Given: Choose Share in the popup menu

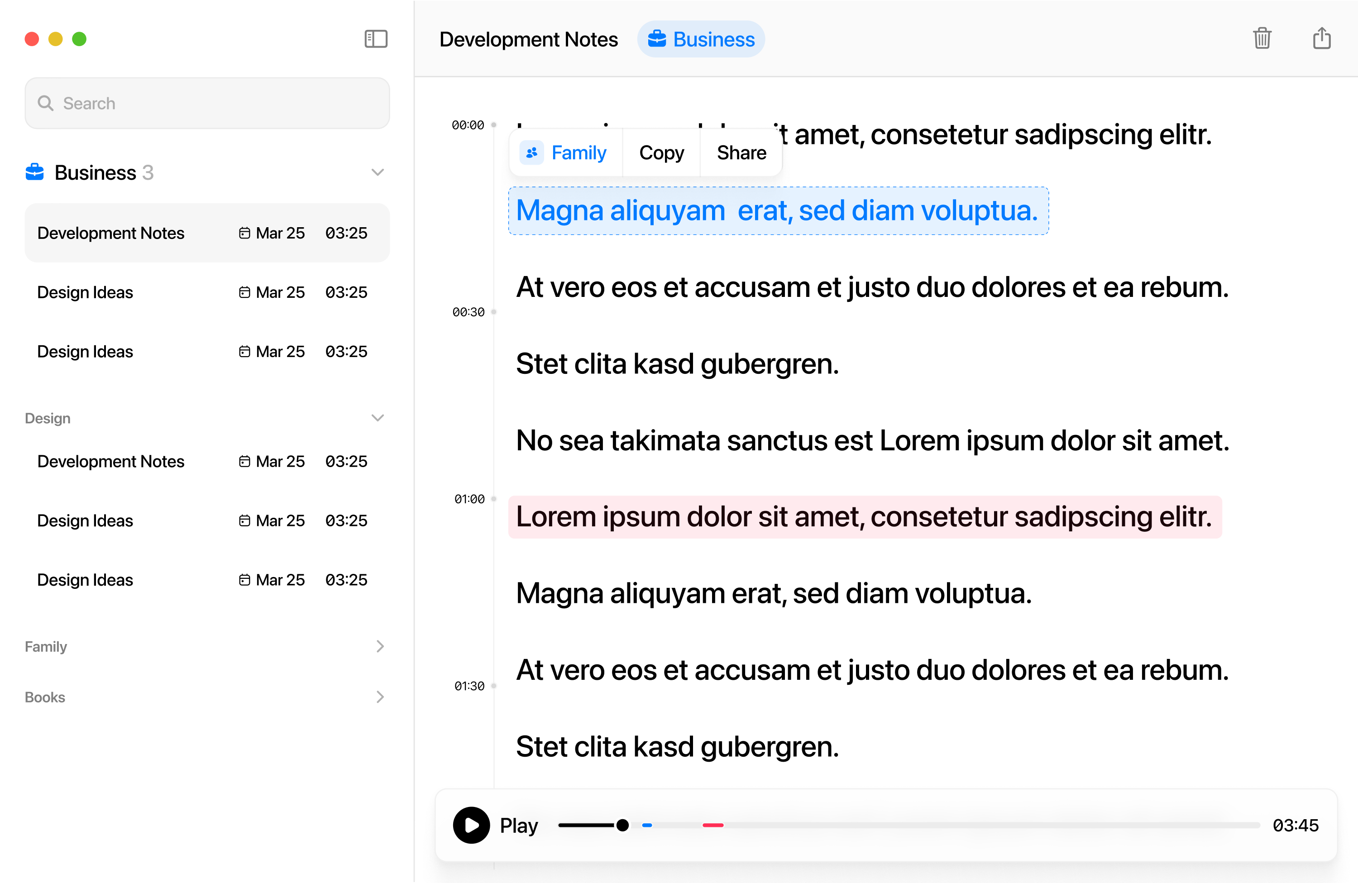Looking at the screenshot, I should [741, 153].
